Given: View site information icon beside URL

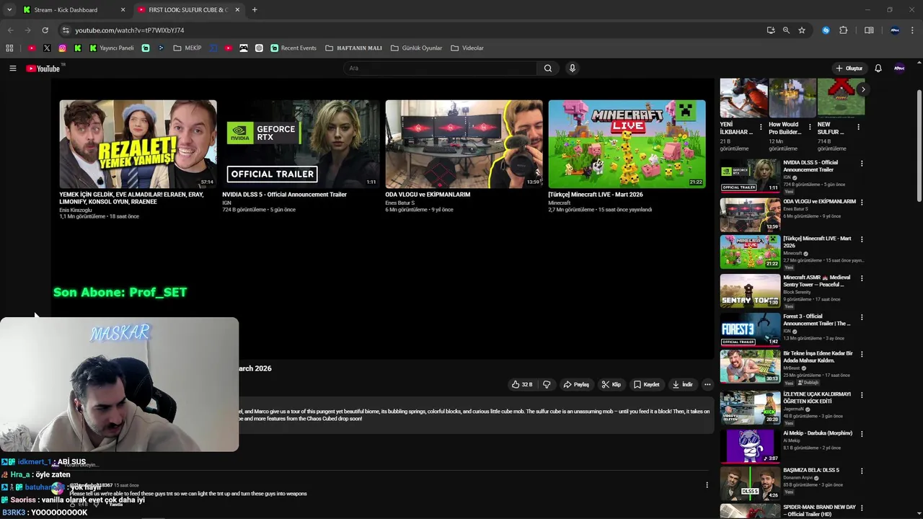Looking at the screenshot, I should [x=66, y=30].
